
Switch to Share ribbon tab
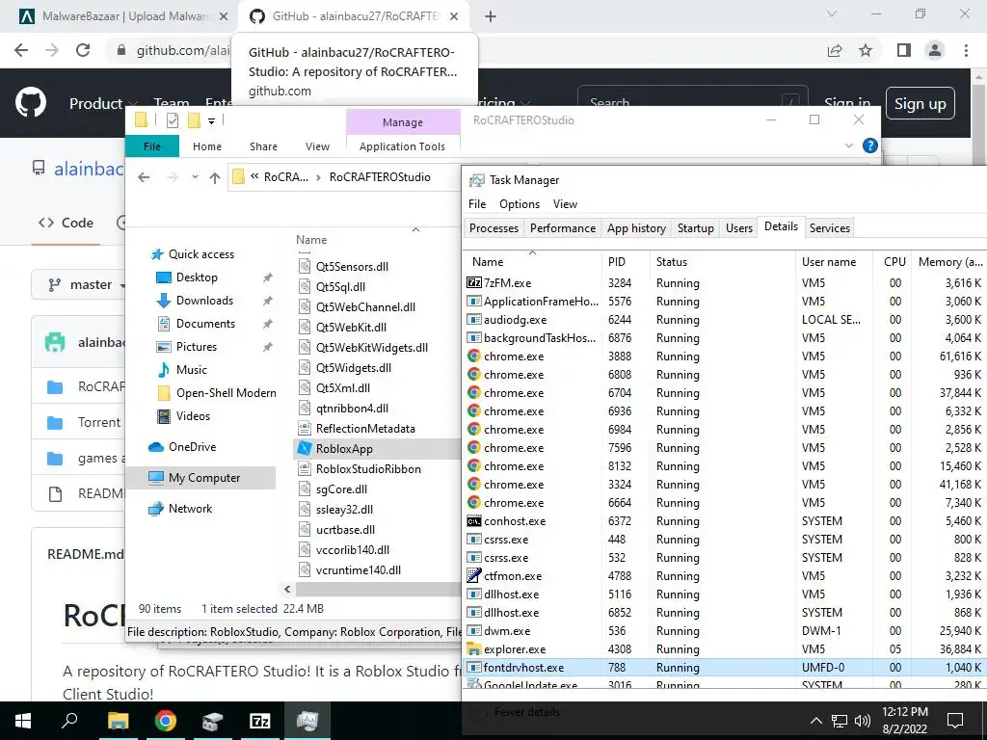click(263, 146)
